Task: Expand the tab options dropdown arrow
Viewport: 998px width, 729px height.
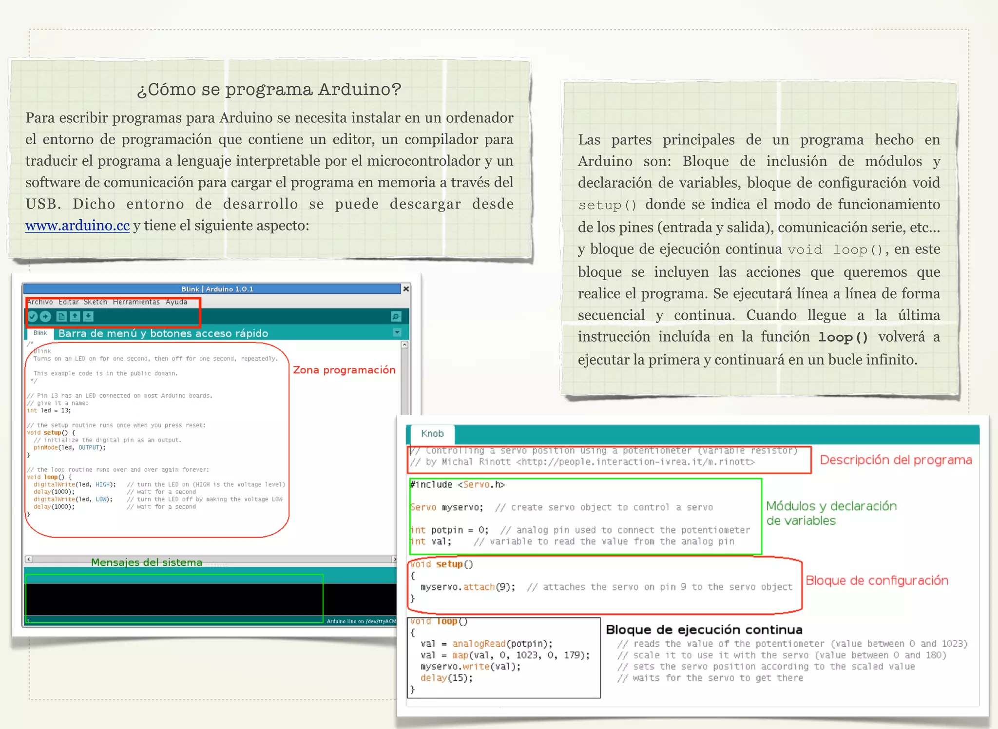Action: coord(397,332)
